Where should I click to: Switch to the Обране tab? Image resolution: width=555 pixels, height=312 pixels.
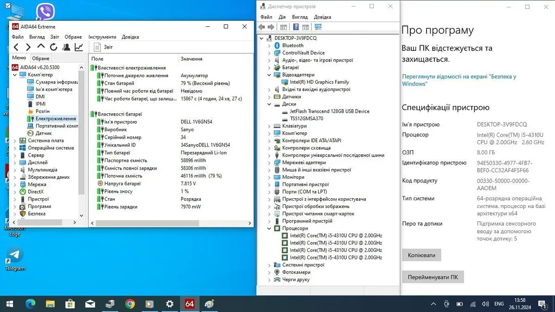coord(41,58)
